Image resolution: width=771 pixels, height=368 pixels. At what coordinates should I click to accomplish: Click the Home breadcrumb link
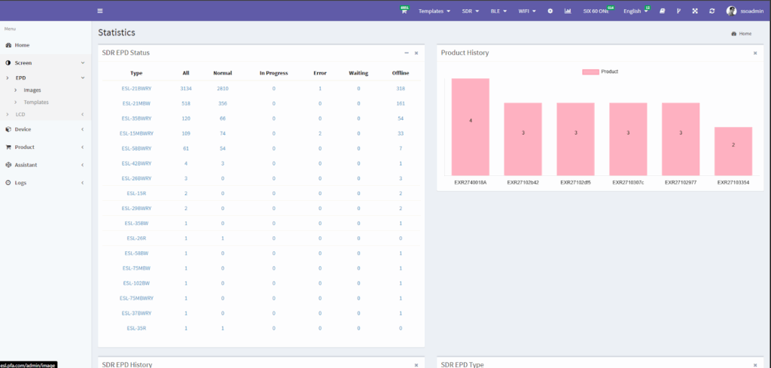(741, 34)
